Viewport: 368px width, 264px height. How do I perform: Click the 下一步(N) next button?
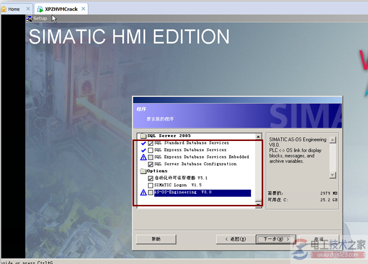[x=276, y=239]
